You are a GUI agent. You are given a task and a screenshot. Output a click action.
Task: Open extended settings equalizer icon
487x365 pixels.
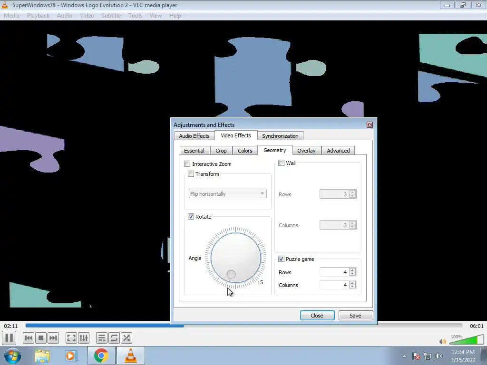[x=84, y=338]
